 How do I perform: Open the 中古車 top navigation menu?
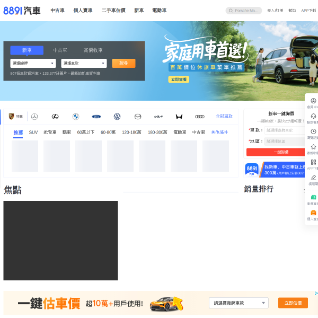pyautogui.click(x=57, y=11)
